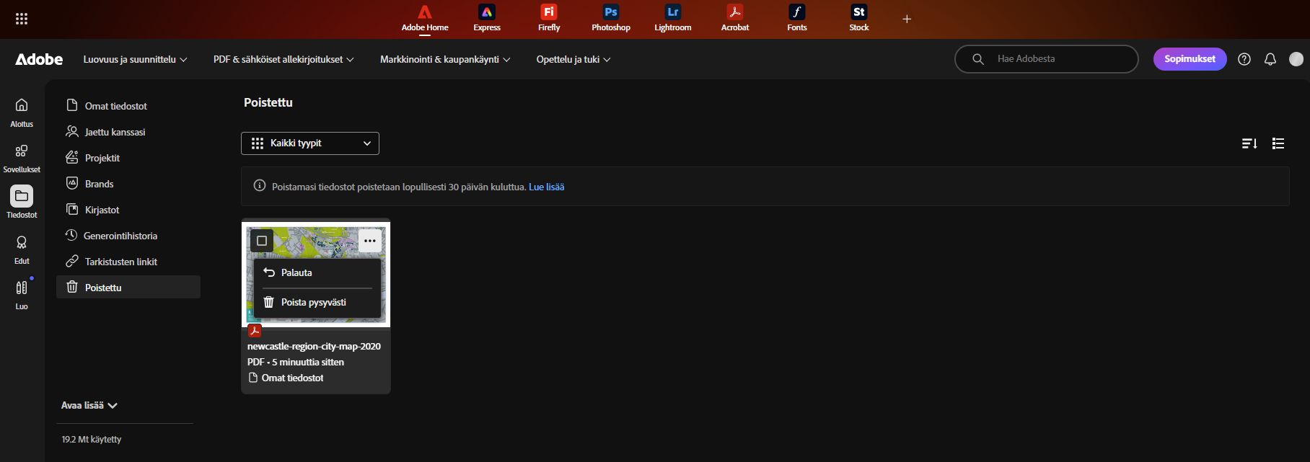Open the help question mark icon
Viewport: 1310px width, 462px height.
1244,59
